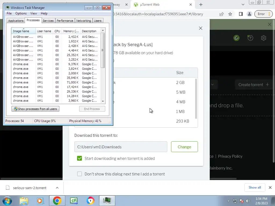
Task: Switch to the Performance tab
Action: click(65, 21)
